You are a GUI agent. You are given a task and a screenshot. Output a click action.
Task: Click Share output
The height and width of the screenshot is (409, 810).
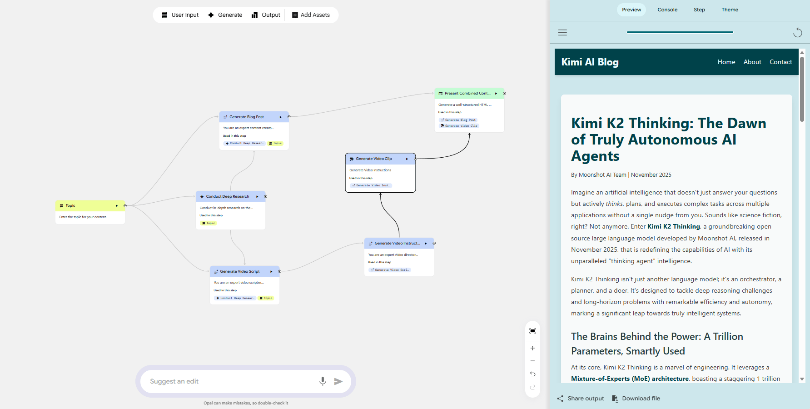[581, 399]
